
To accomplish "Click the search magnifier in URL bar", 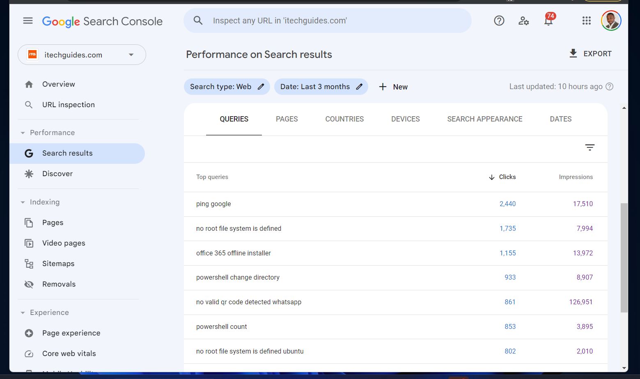I will point(198,21).
